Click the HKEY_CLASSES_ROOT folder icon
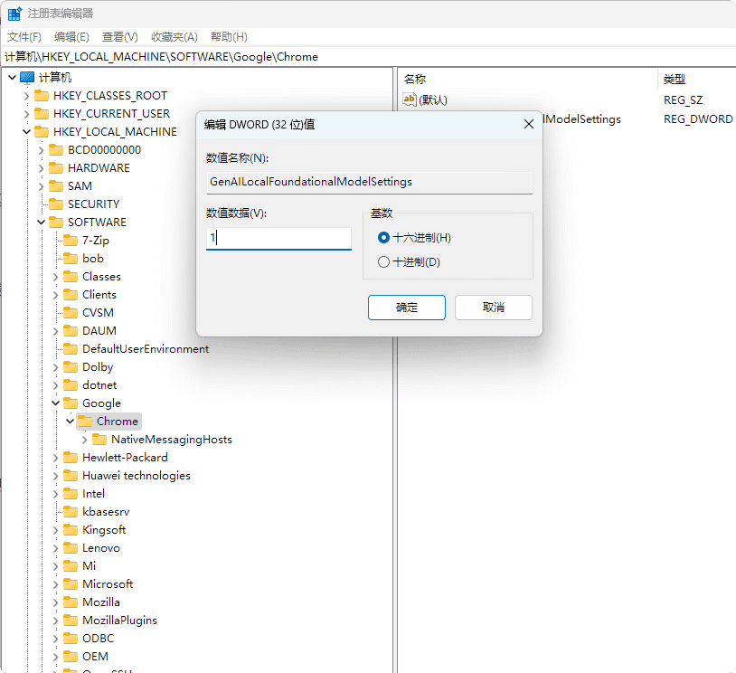736x673 pixels. point(42,96)
